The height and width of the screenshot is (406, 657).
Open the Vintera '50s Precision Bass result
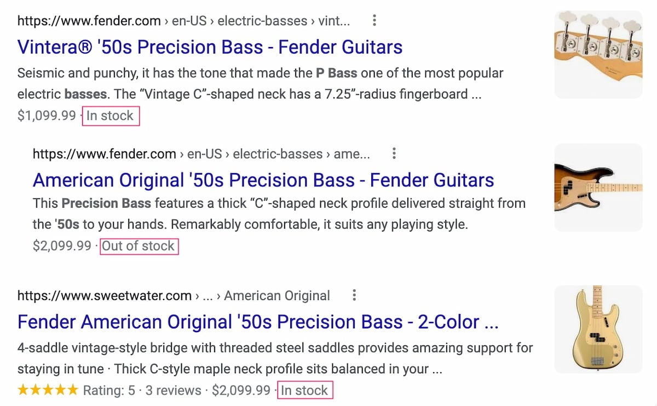pyautogui.click(x=210, y=47)
